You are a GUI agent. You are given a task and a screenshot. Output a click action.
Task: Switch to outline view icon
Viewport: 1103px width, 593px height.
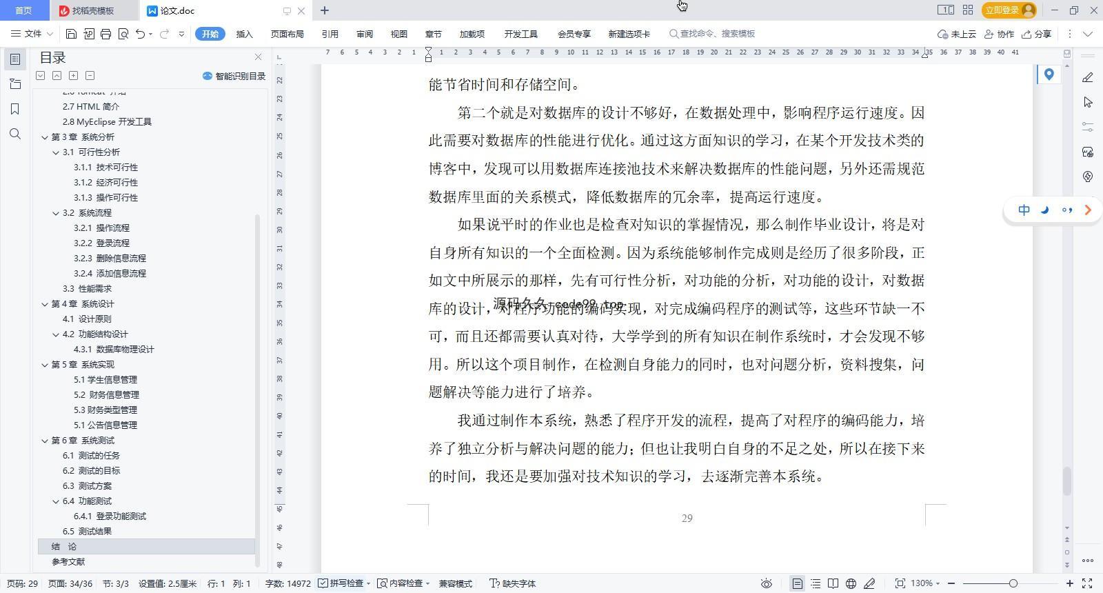click(816, 583)
